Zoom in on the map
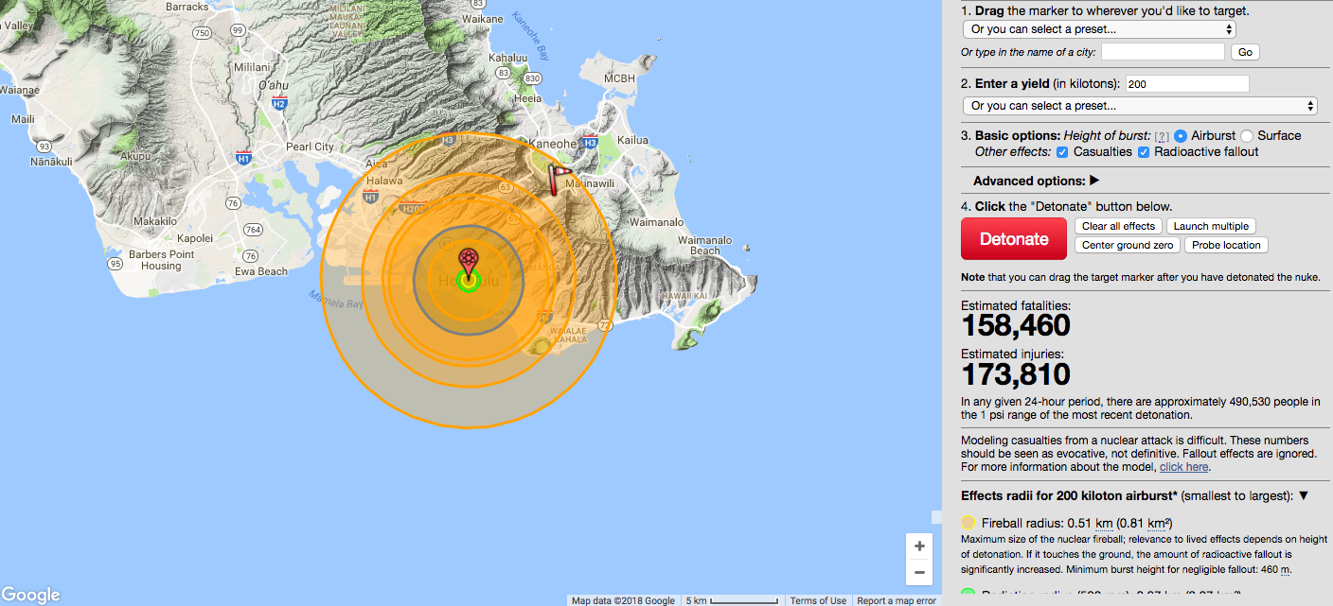This screenshot has width=1333, height=606. 918,546
